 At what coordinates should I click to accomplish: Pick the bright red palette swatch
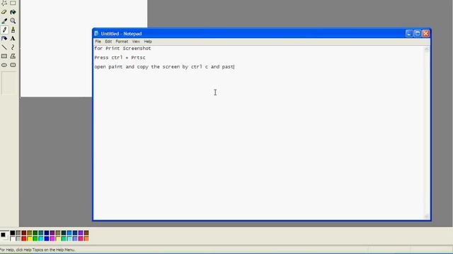[x=24, y=238]
